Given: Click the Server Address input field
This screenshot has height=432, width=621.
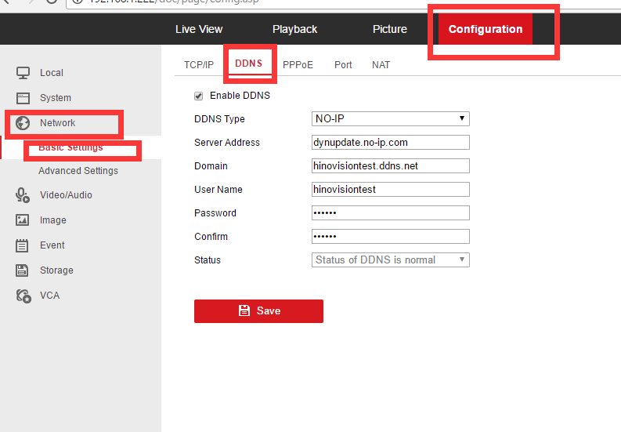Looking at the screenshot, I should [390, 143].
